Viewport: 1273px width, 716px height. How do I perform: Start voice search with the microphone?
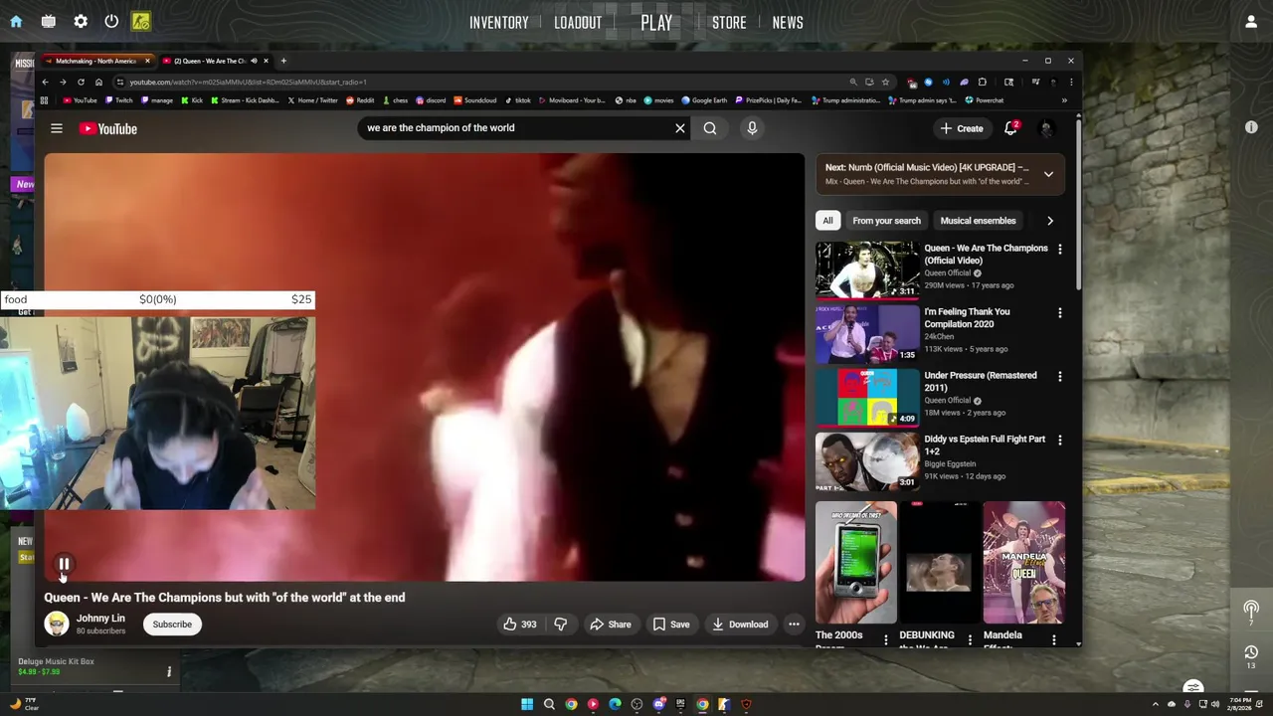click(752, 127)
